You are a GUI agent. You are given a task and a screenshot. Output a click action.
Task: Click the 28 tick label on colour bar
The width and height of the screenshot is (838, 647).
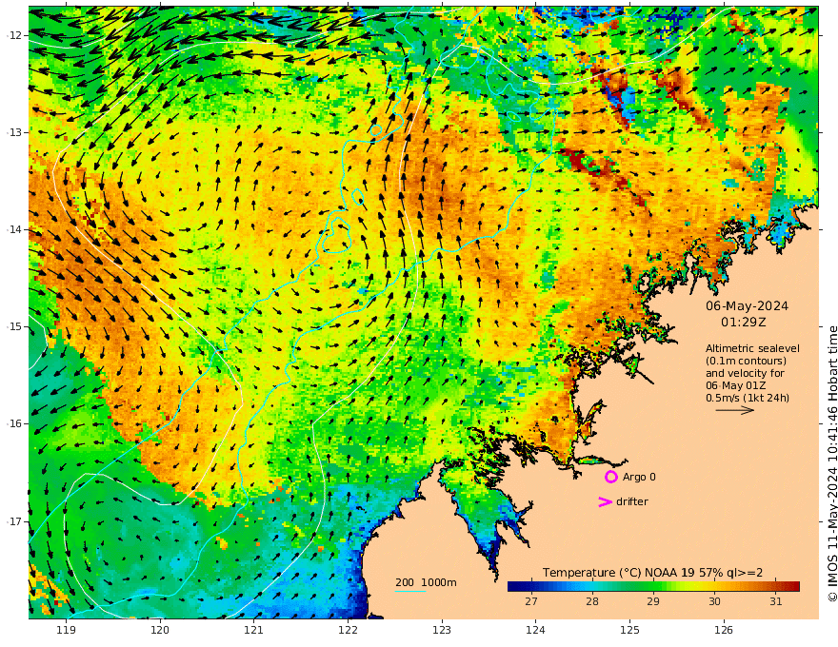coord(591,601)
